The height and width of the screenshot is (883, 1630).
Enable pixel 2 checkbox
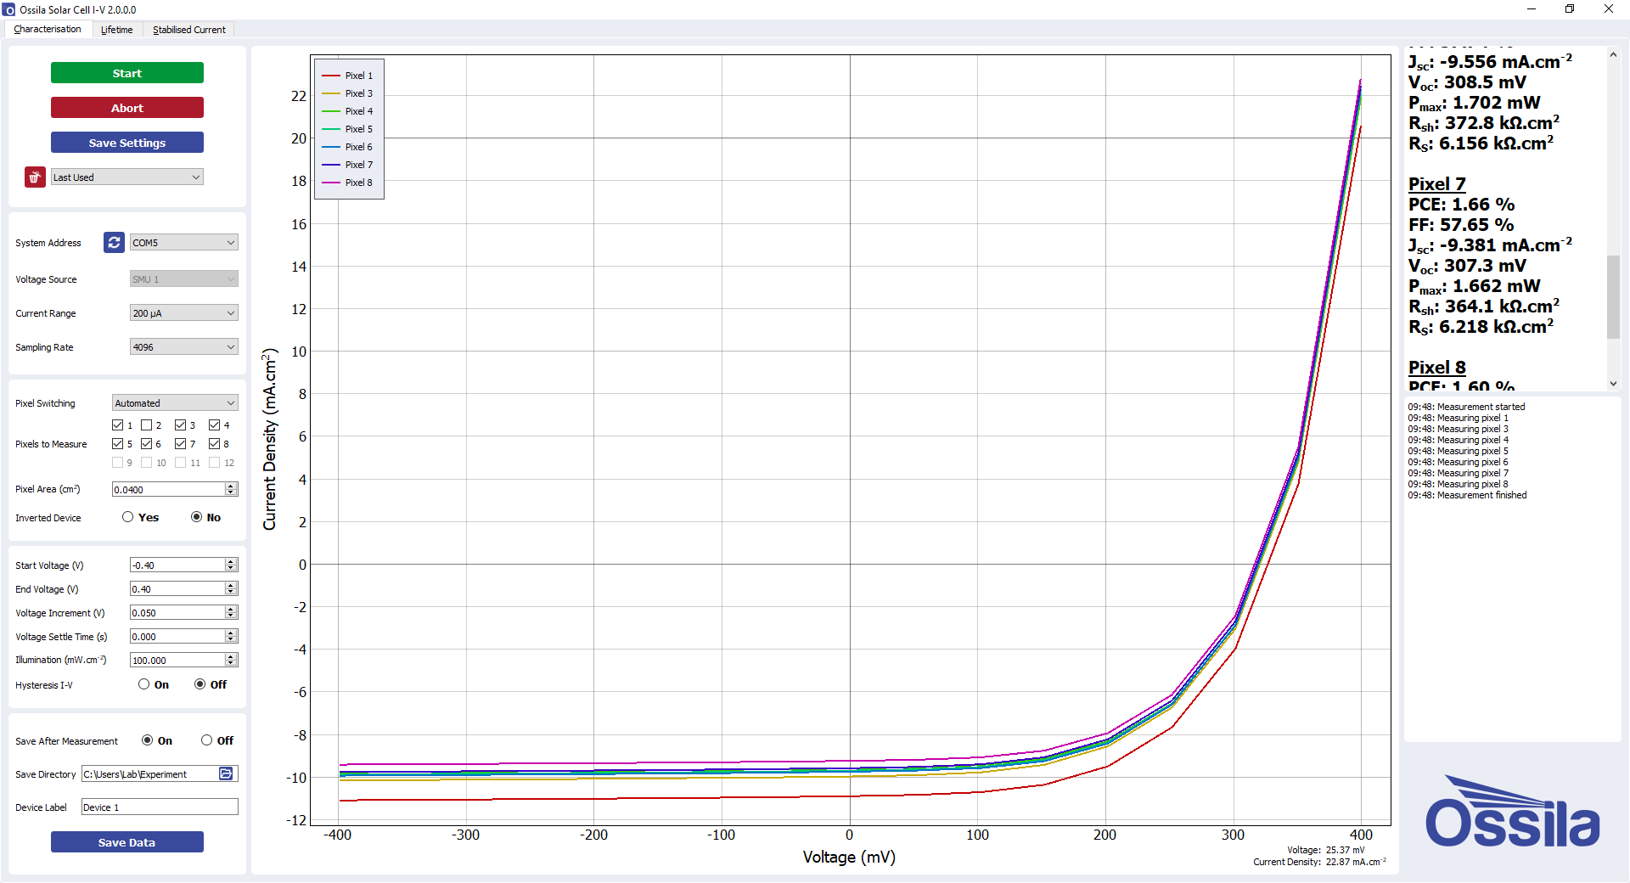point(147,425)
